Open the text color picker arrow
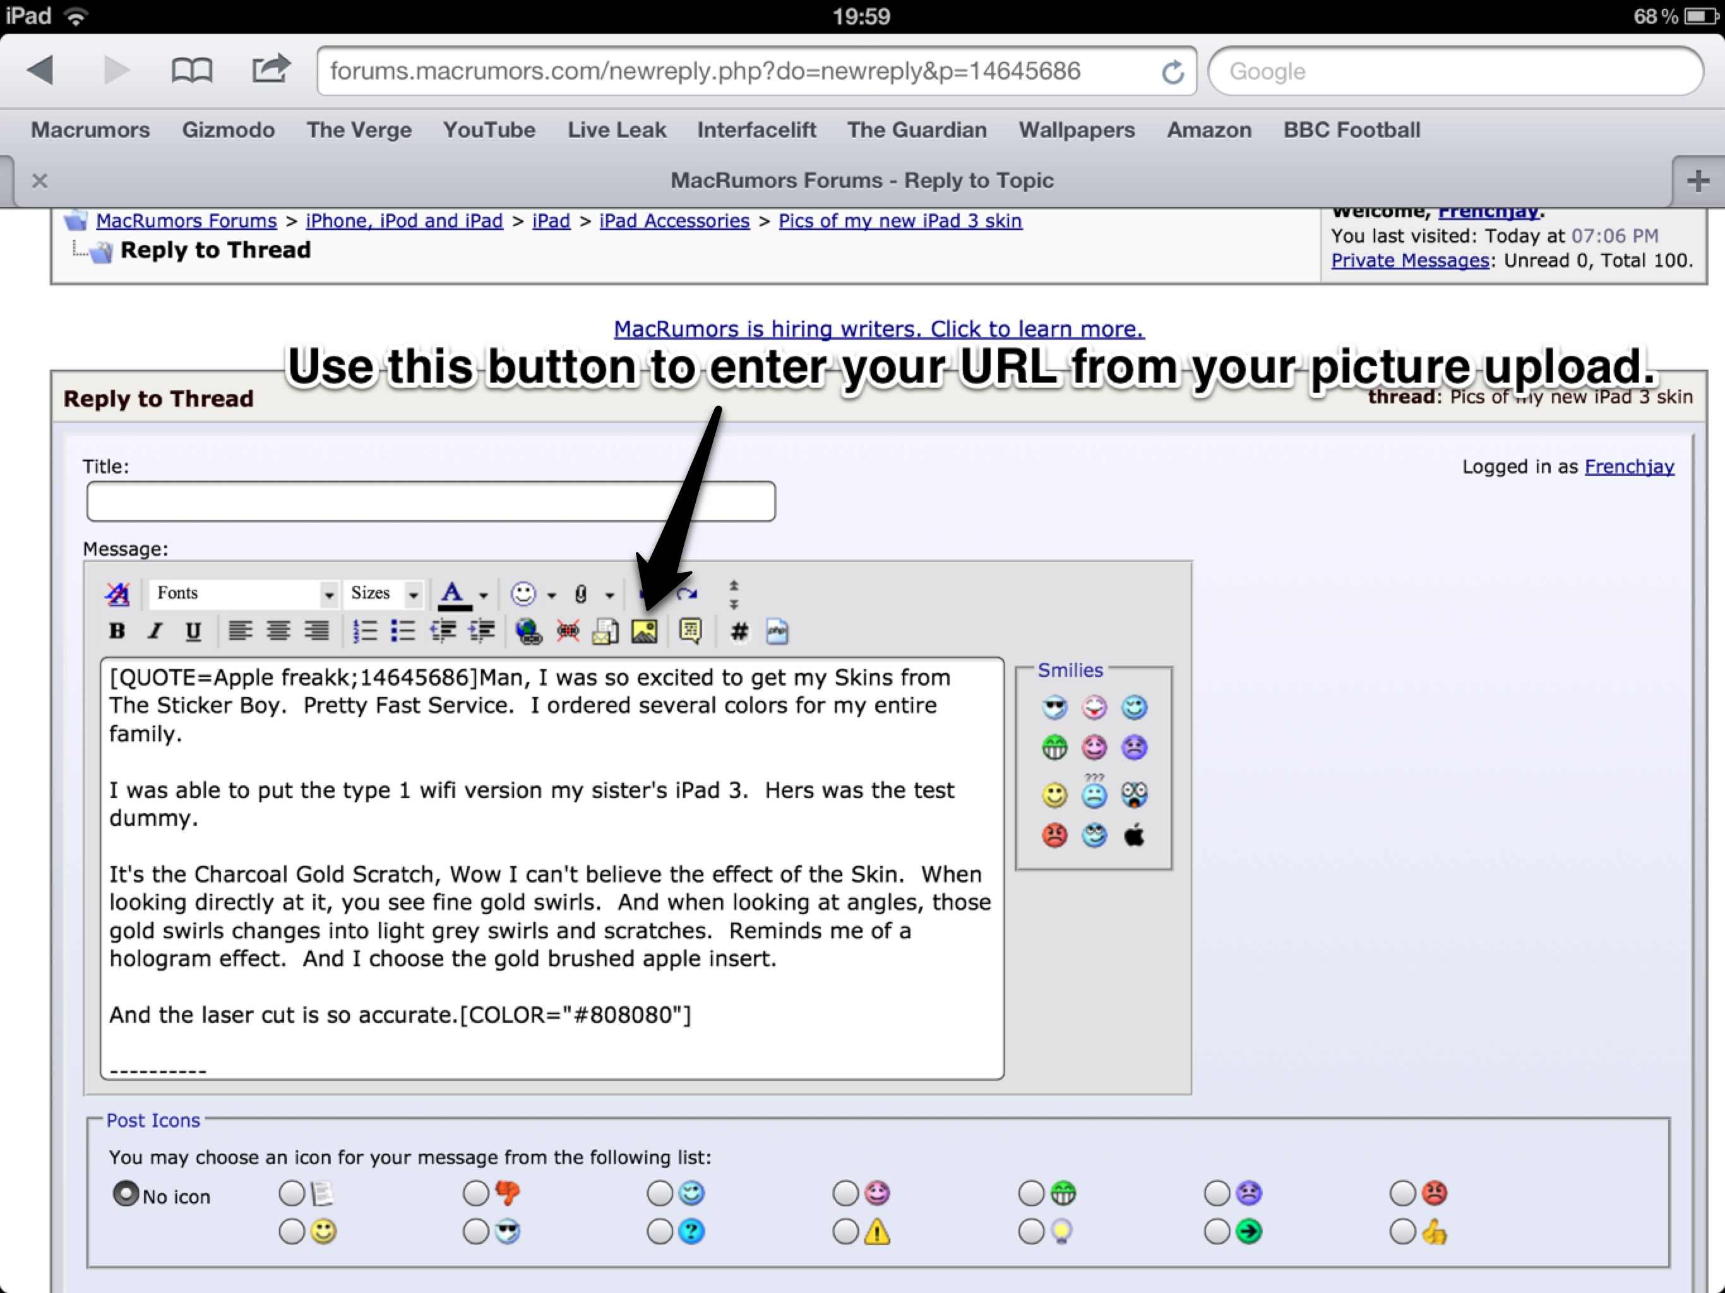This screenshot has height=1293, width=1725. point(484,595)
